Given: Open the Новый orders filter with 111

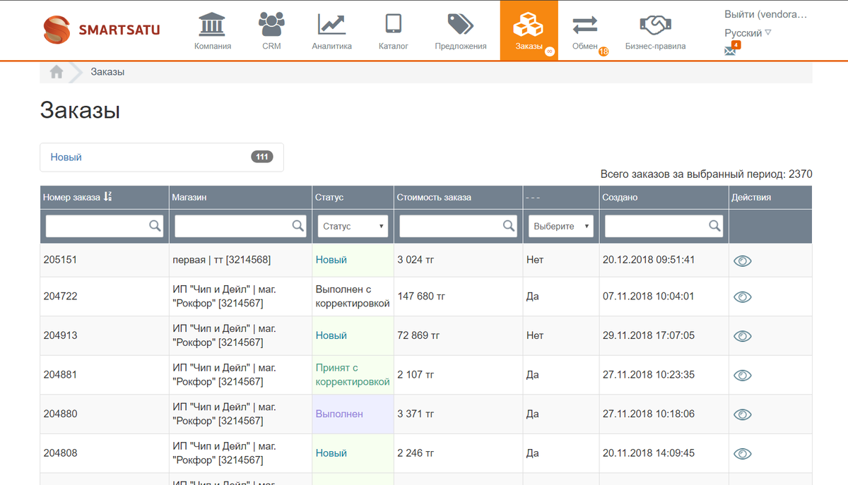Looking at the screenshot, I should tap(162, 157).
